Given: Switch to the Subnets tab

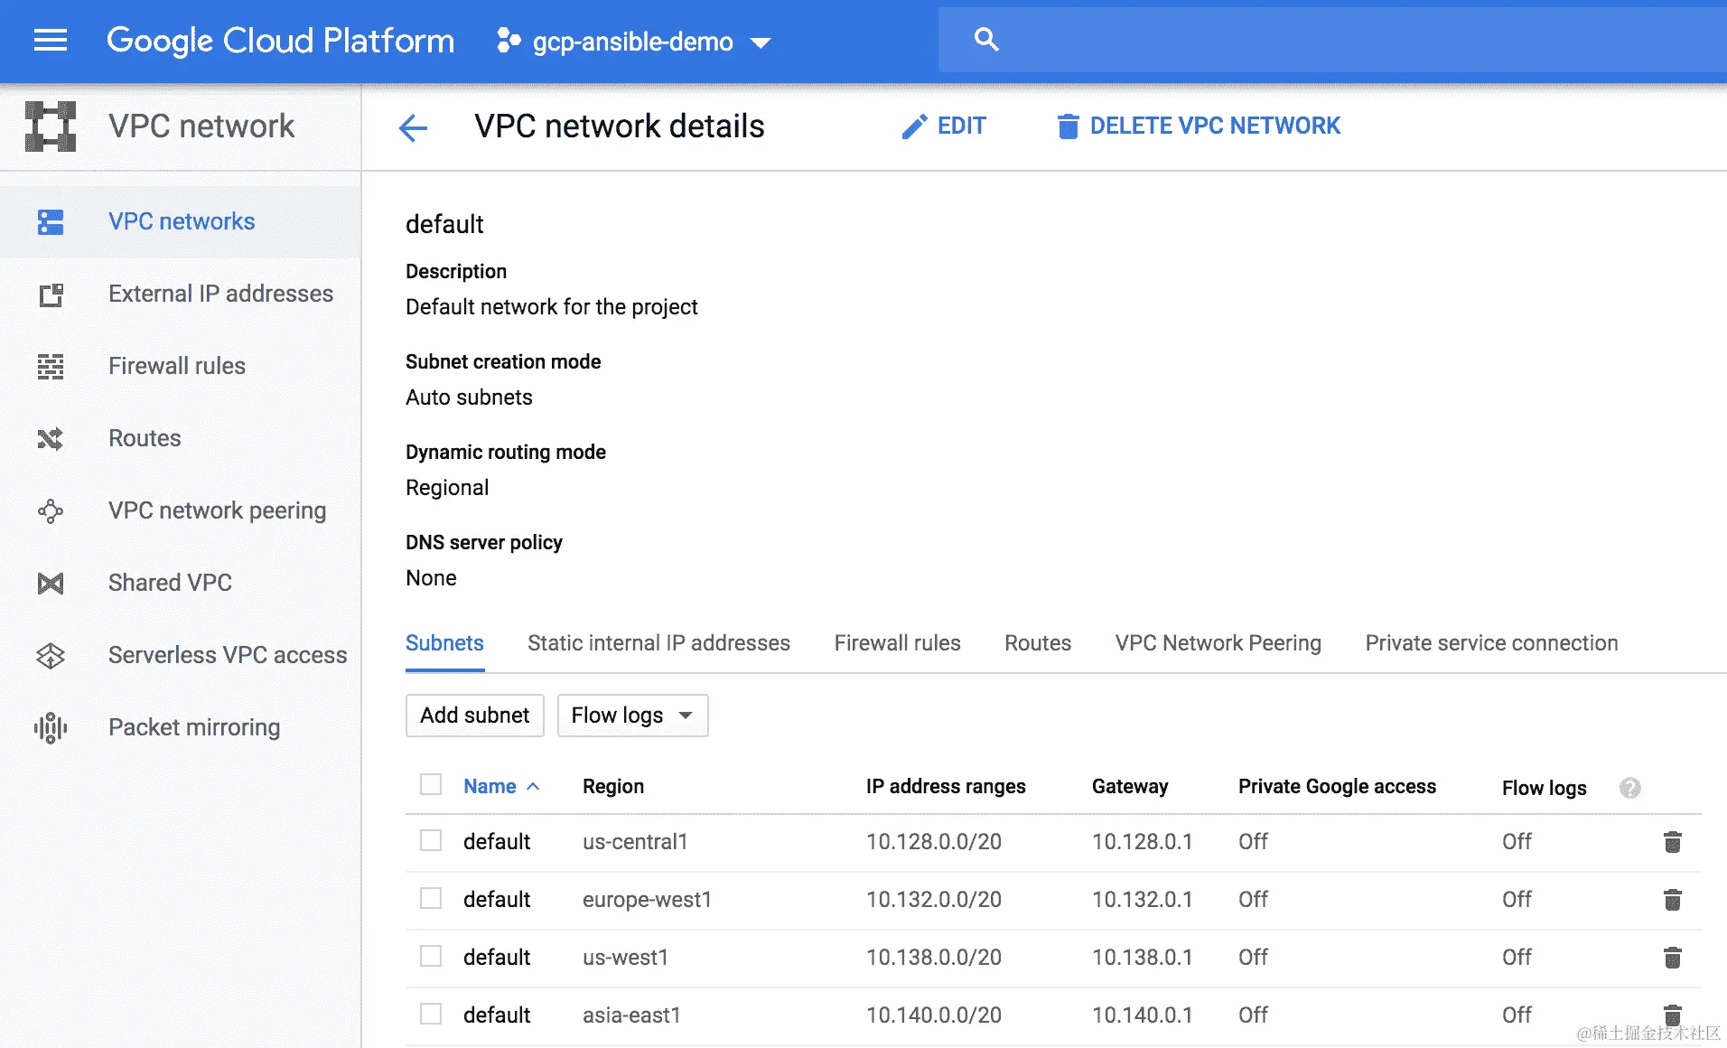Looking at the screenshot, I should (444, 643).
